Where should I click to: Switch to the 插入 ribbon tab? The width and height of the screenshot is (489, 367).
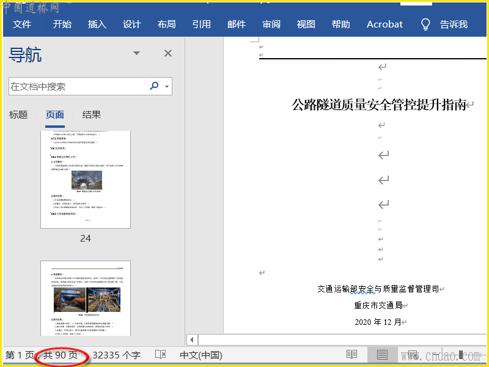pos(97,24)
